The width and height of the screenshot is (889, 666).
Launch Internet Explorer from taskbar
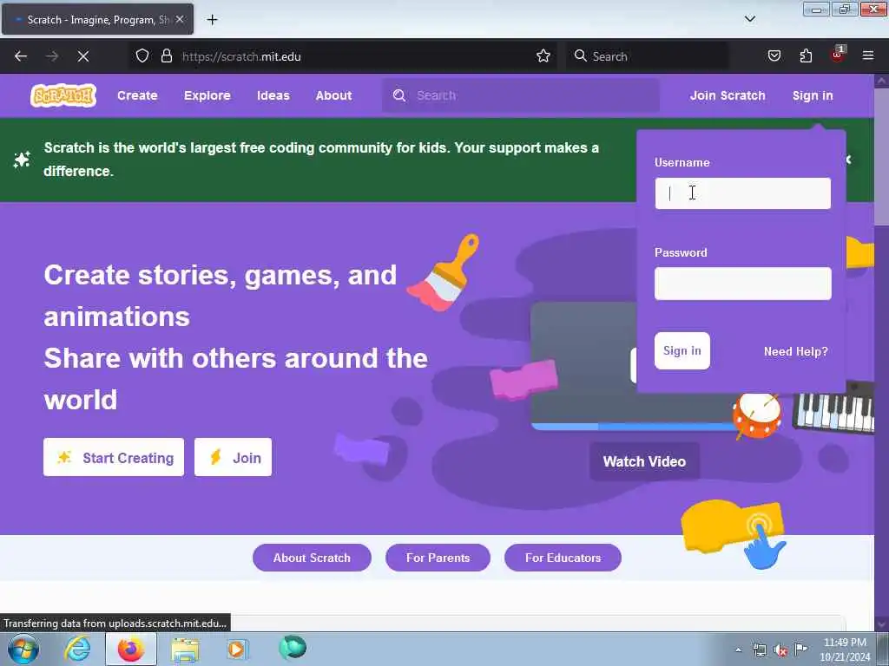[77, 649]
